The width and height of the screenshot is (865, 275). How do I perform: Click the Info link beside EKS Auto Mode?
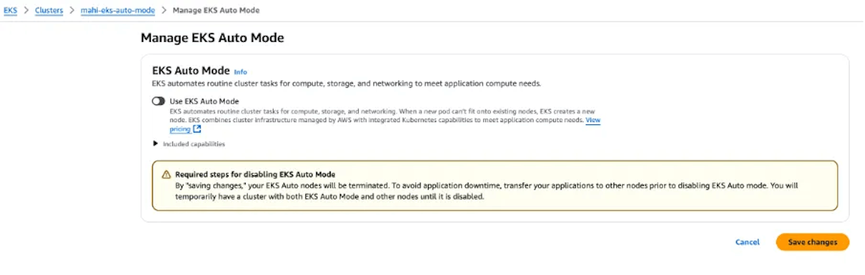(241, 72)
